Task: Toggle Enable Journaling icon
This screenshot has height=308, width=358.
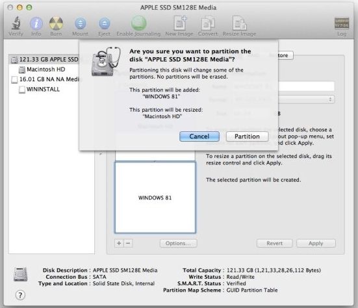Action: (x=138, y=23)
